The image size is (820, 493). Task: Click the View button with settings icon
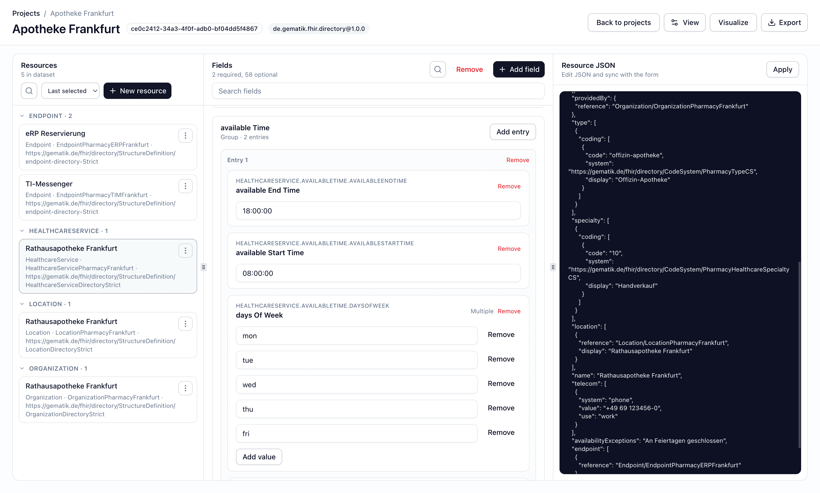coord(684,22)
